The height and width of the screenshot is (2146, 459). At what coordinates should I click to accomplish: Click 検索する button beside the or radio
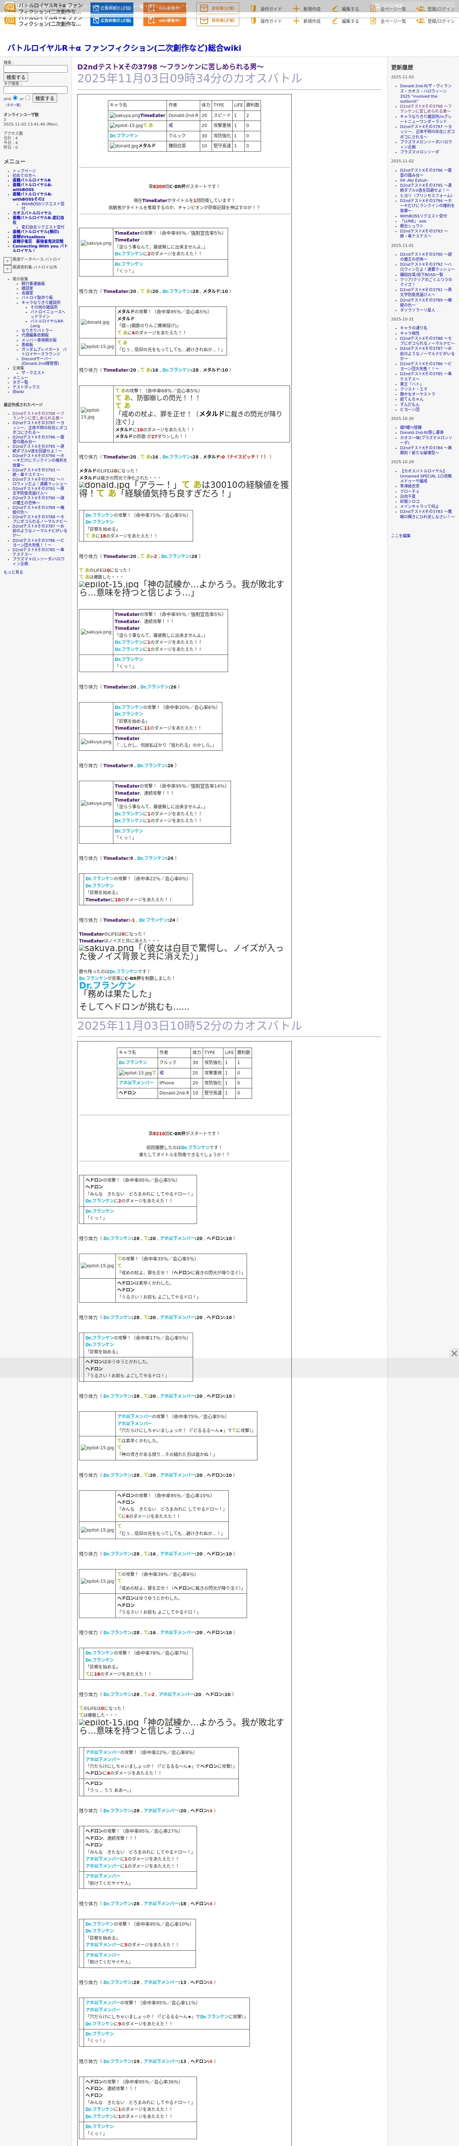pyautogui.click(x=44, y=98)
